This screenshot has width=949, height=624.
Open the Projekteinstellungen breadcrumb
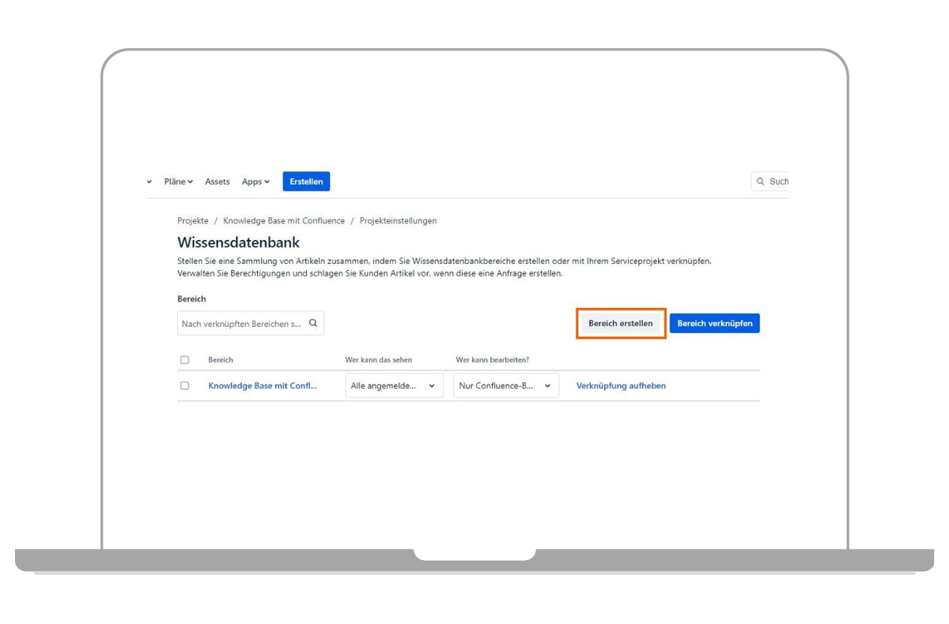(398, 221)
